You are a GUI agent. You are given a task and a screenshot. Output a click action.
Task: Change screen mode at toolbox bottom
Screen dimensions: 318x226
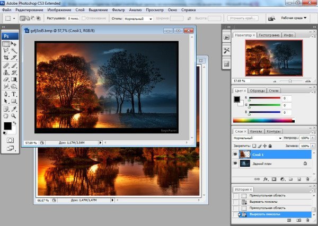coord(10,148)
